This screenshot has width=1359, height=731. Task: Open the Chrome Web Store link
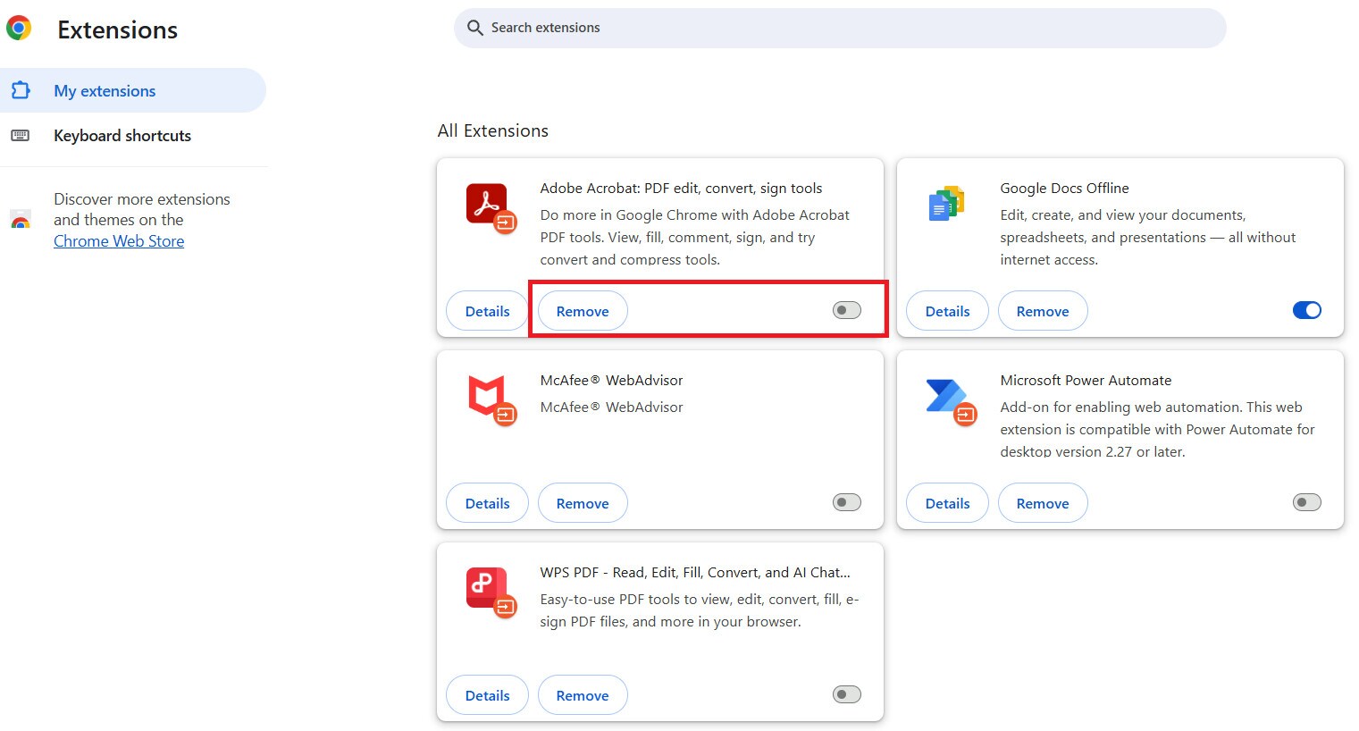(118, 240)
